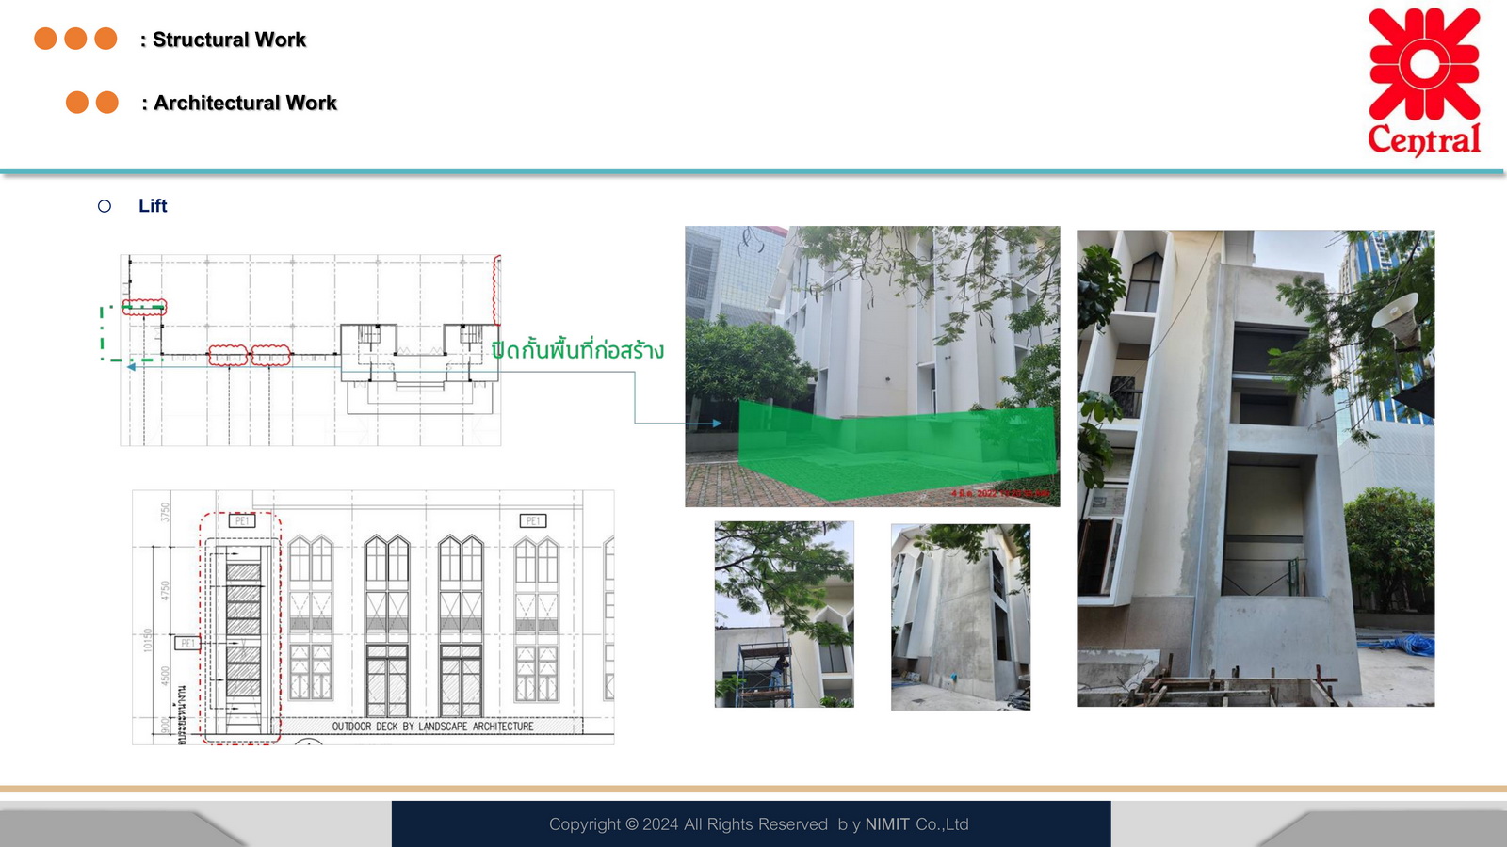Select the first orange dot beside Structural Work

click(45, 39)
